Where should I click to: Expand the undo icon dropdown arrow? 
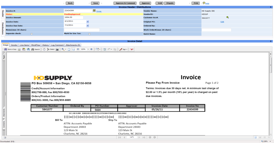click(x=112, y=49)
